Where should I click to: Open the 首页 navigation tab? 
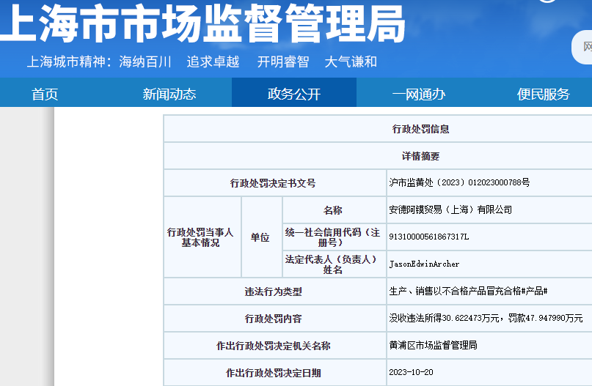point(45,94)
